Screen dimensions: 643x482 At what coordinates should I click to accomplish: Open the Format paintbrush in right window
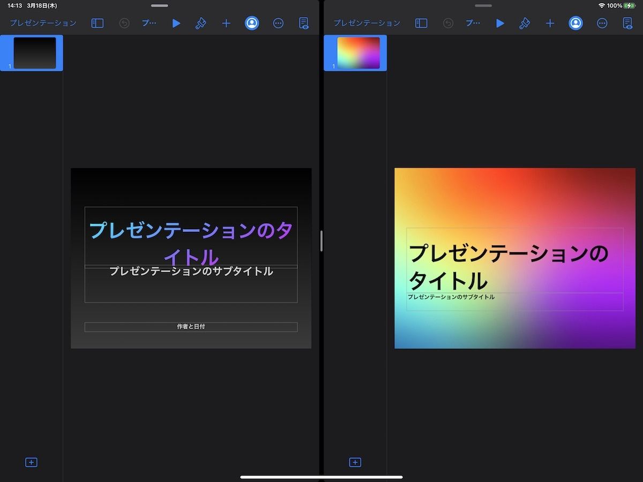tap(525, 23)
